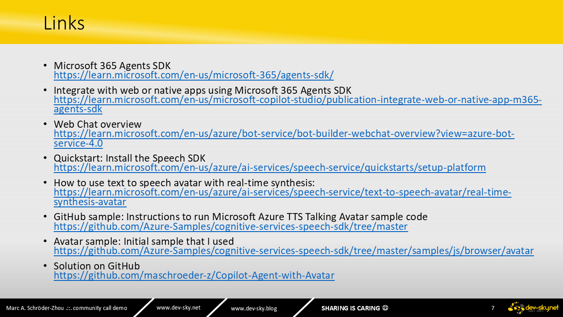Click the Marc A. Schröder-Zhou footer text

coord(66,308)
